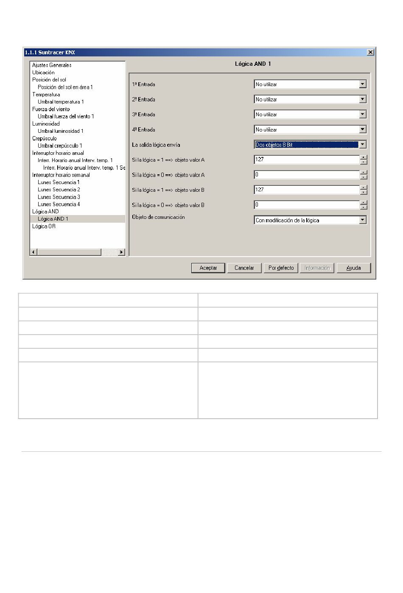Select Interruptor horario semanal

click(61, 175)
